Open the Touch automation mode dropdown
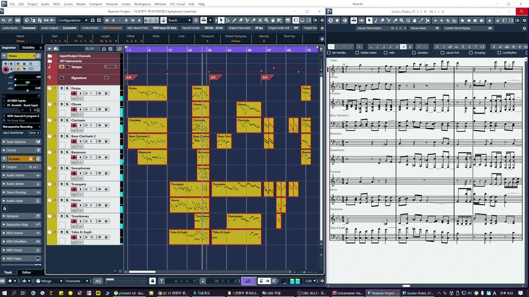 click(179, 20)
